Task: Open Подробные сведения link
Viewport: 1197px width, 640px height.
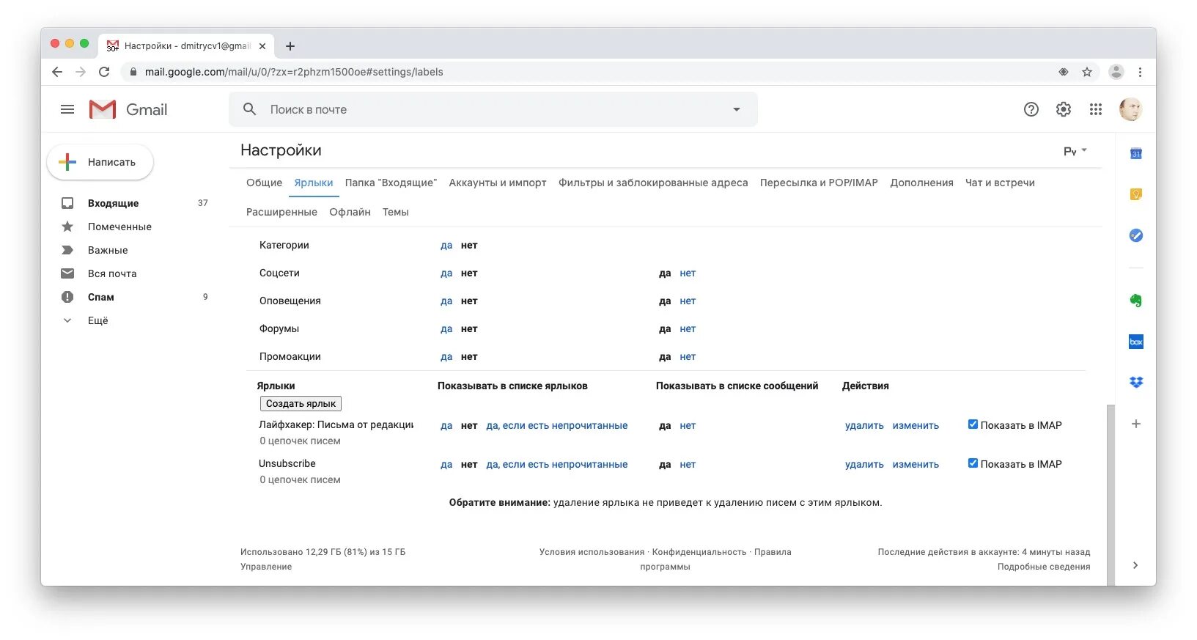Action: point(1044,567)
